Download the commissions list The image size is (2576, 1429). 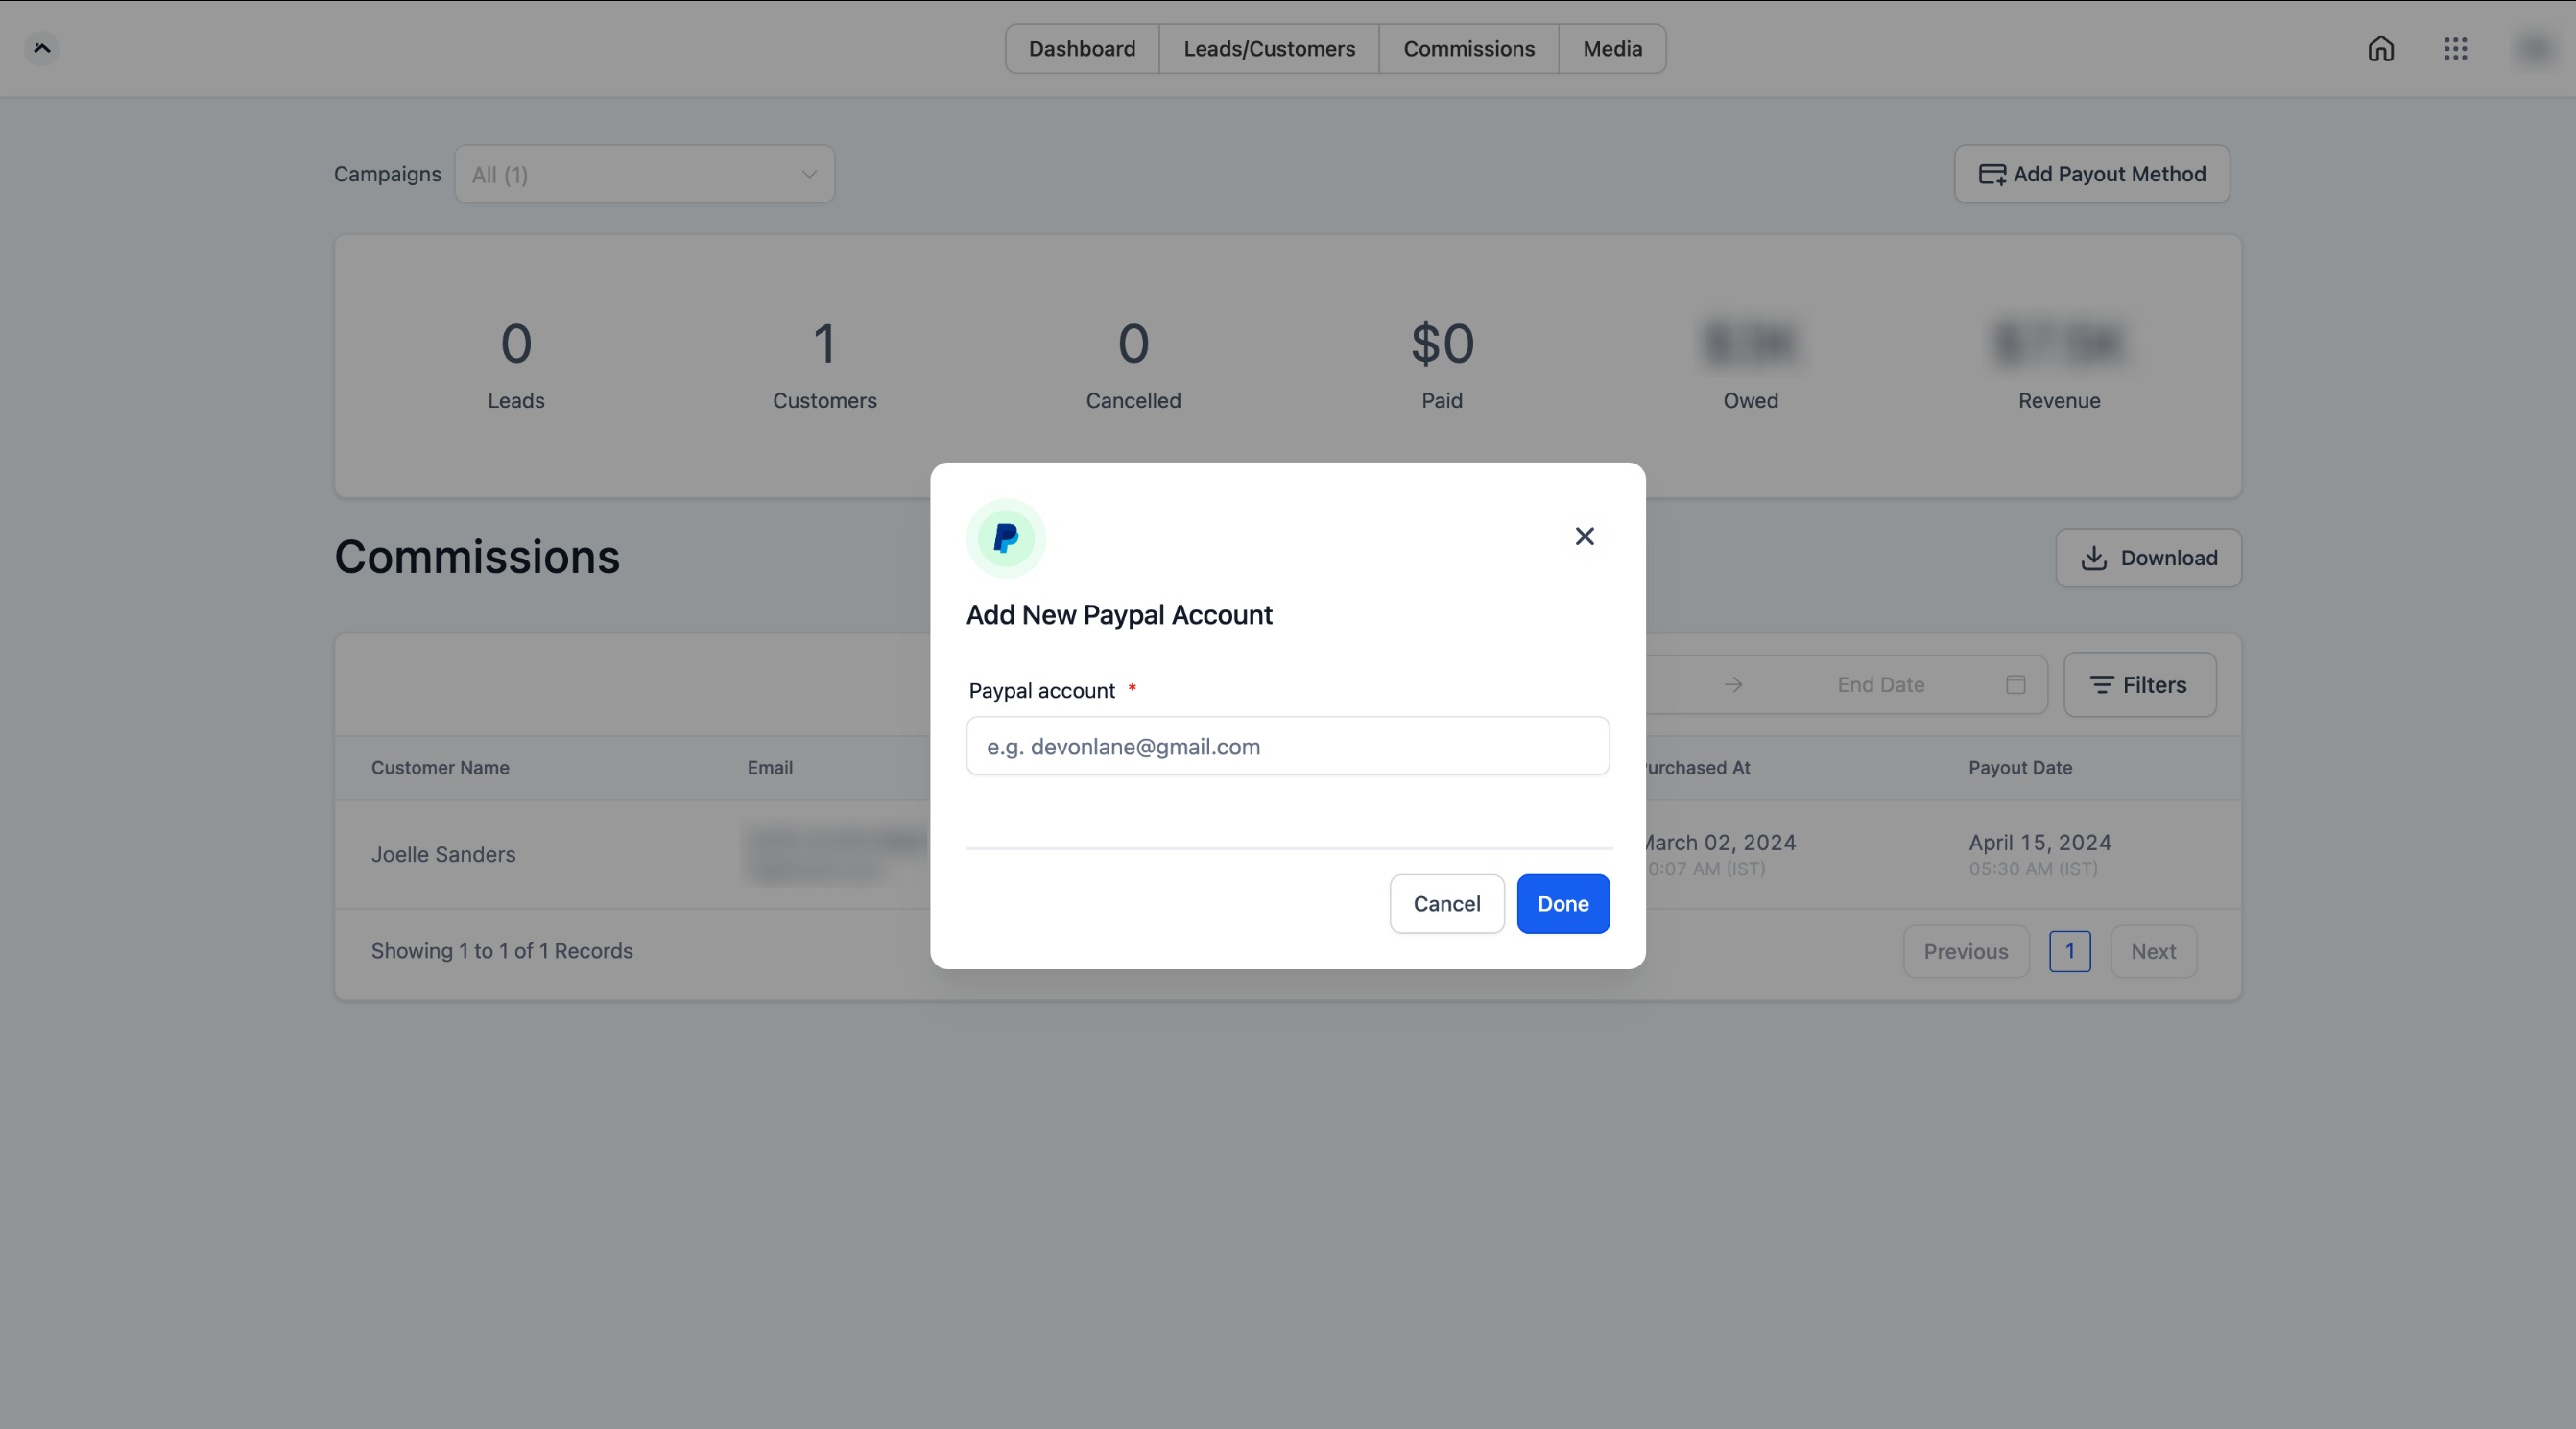(x=2148, y=558)
